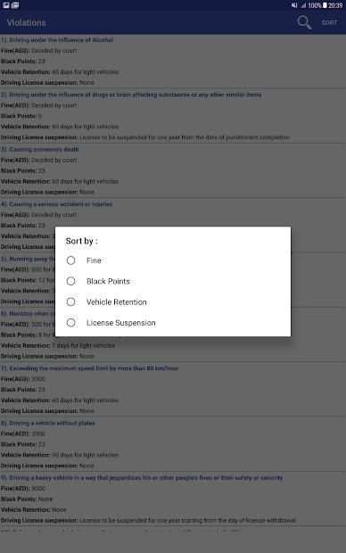Select the Fine radio button
The width and height of the screenshot is (346, 553).
click(x=70, y=260)
